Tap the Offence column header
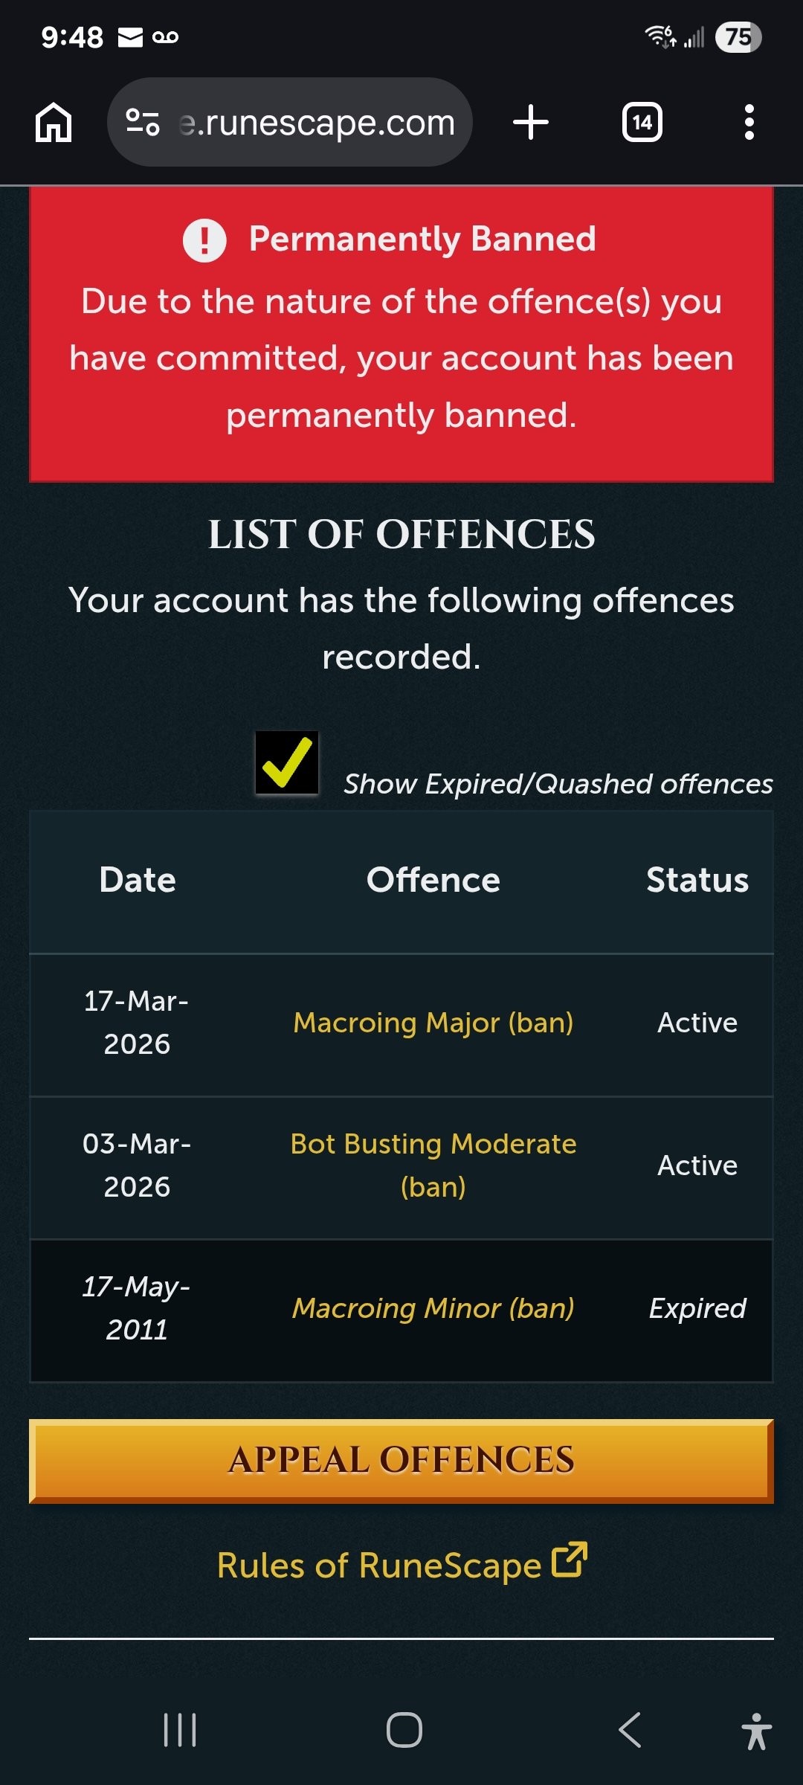803x1785 pixels. pos(433,880)
